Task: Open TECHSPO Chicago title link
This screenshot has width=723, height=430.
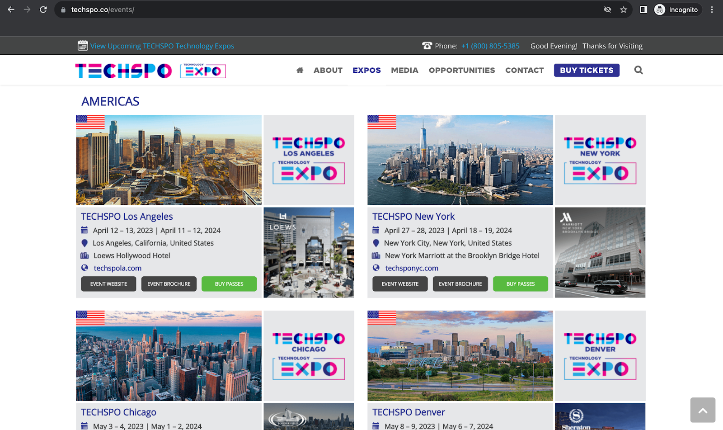Action: point(118,412)
